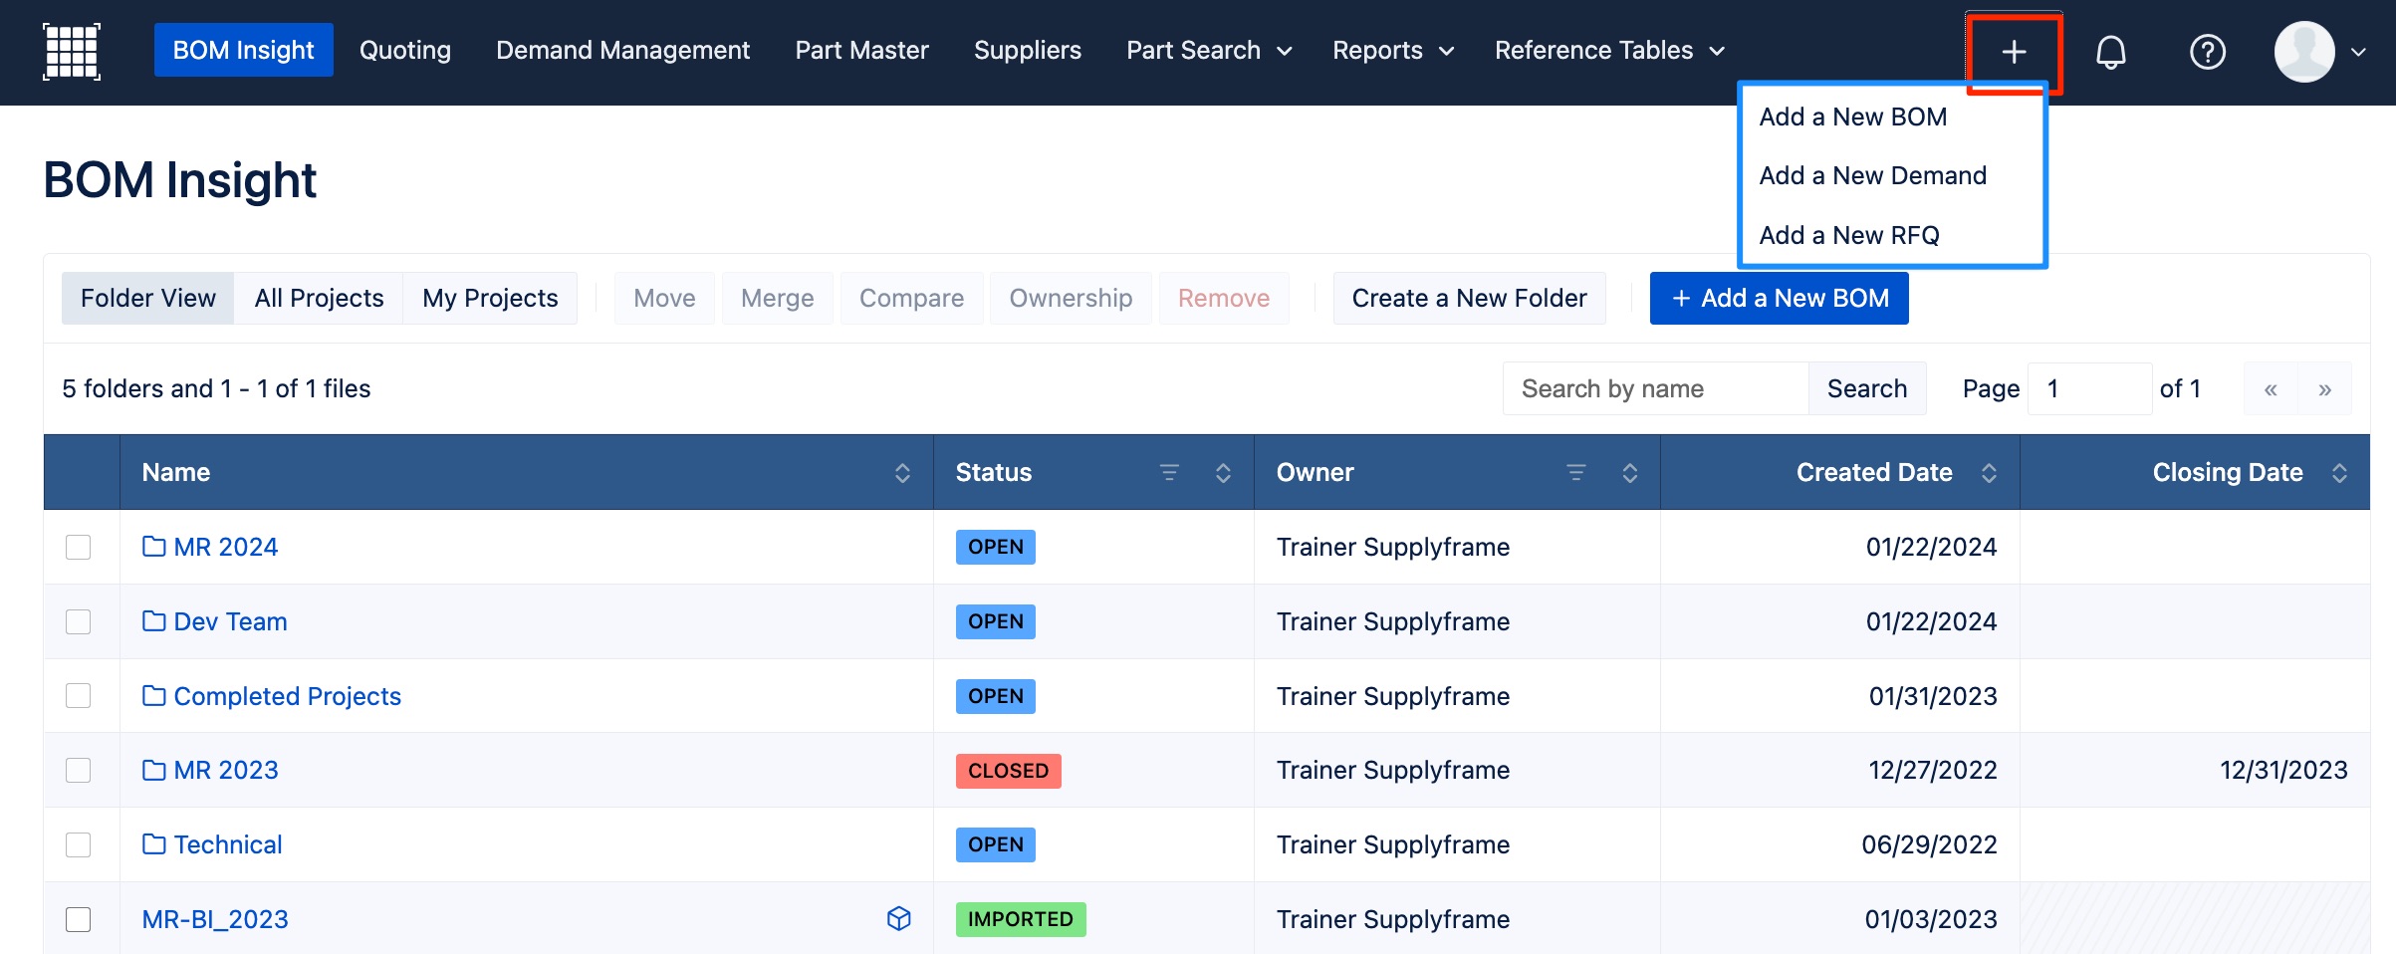This screenshot has height=954, width=2396.
Task: Select Add a New BOM menu entry
Action: tap(1852, 117)
